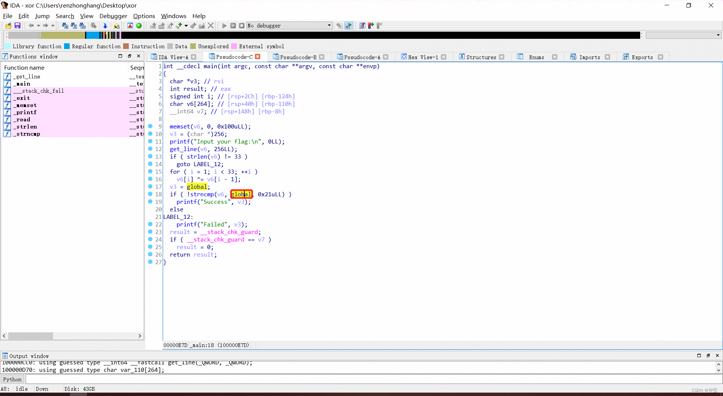Image resolution: width=723 pixels, height=396 pixels.
Task: Click the green record indicator icon
Action: pyautogui.click(x=139, y=26)
